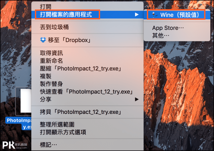Choose 快速查看「PhotoImpact_12_try.exe」
The image size is (214, 151).
87,92
